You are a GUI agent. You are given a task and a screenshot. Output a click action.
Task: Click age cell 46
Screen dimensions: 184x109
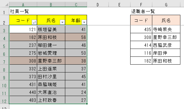[76, 45]
